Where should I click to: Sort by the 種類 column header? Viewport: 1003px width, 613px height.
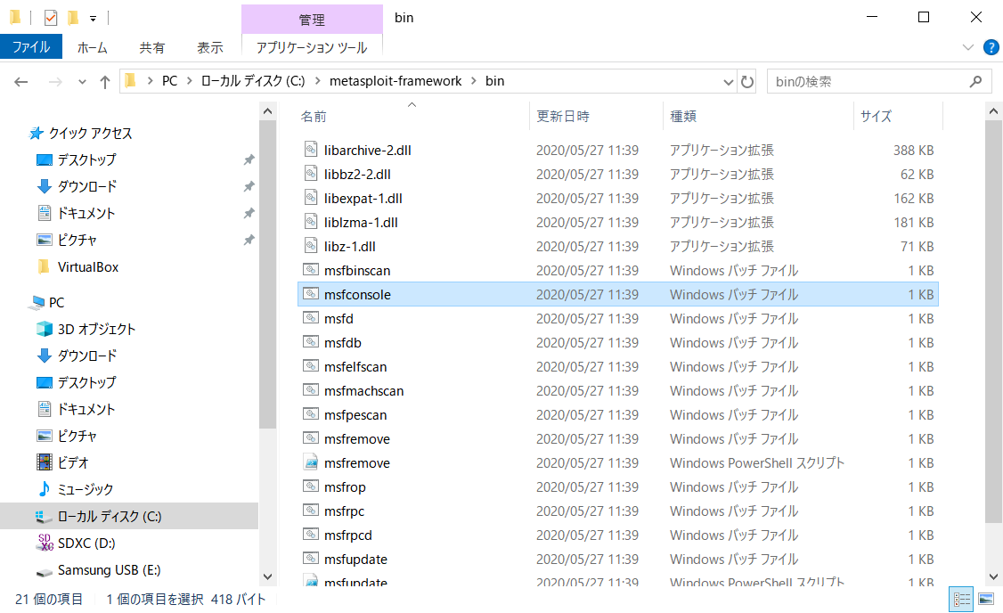click(x=683, y=117)
